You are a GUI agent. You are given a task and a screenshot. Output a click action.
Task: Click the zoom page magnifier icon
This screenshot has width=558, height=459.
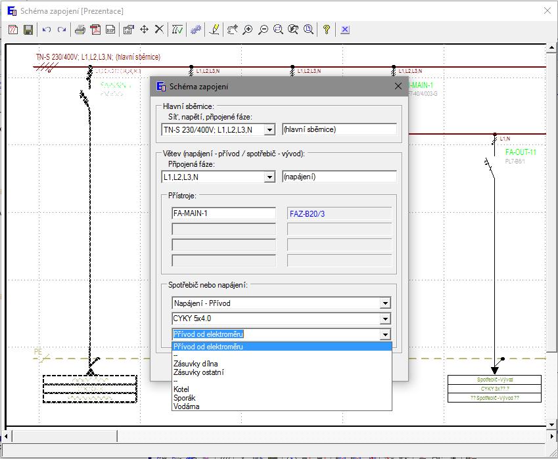pyautogui.click(x=308, y=30)
